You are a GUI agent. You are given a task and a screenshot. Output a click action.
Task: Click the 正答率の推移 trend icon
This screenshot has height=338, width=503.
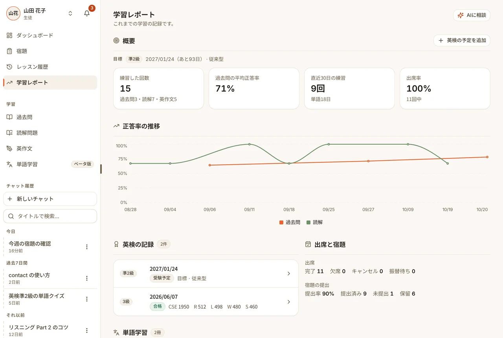[116, 126]
